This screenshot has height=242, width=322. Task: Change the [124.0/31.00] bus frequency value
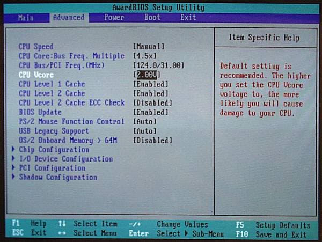point(158,65)
